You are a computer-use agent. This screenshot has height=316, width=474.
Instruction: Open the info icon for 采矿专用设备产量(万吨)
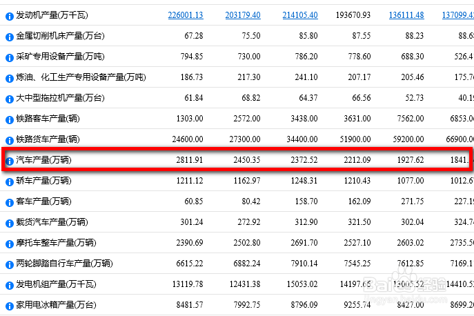(10, 57)
